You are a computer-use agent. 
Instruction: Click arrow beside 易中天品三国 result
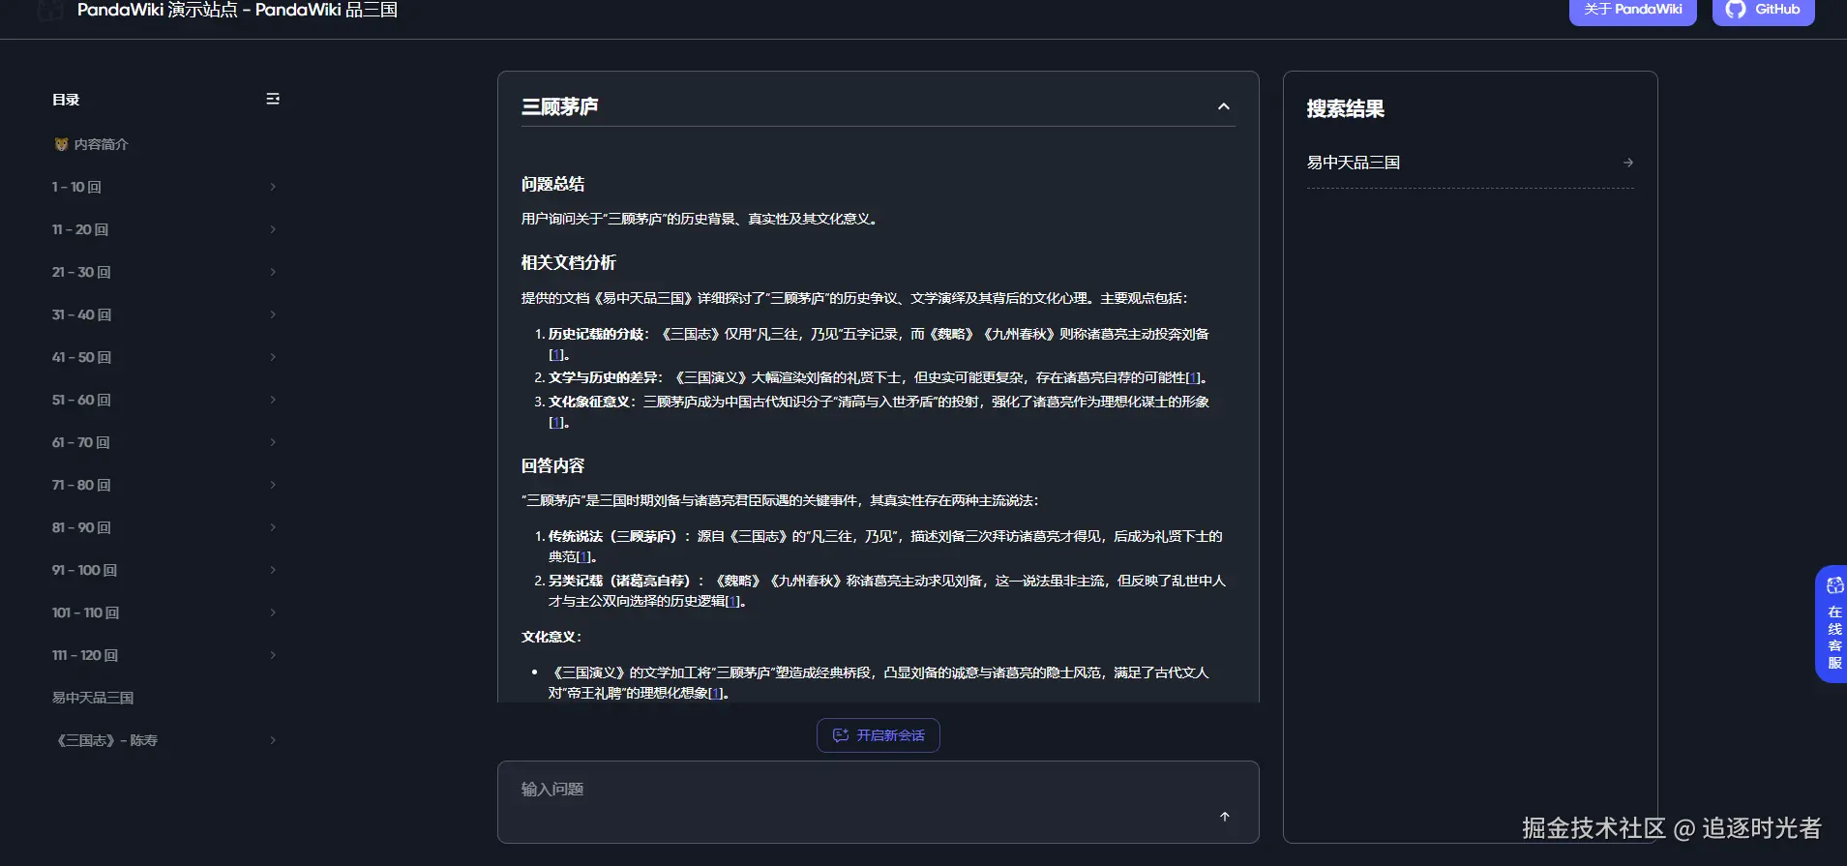pos(1628,163)
